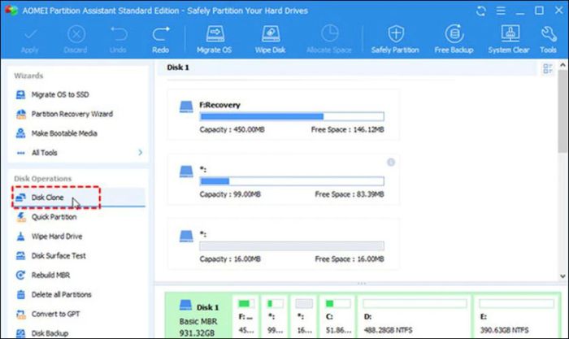569x339 pixels.
Task: Click the Migrate OS to SSD sidebar icon
Action: 20,95
